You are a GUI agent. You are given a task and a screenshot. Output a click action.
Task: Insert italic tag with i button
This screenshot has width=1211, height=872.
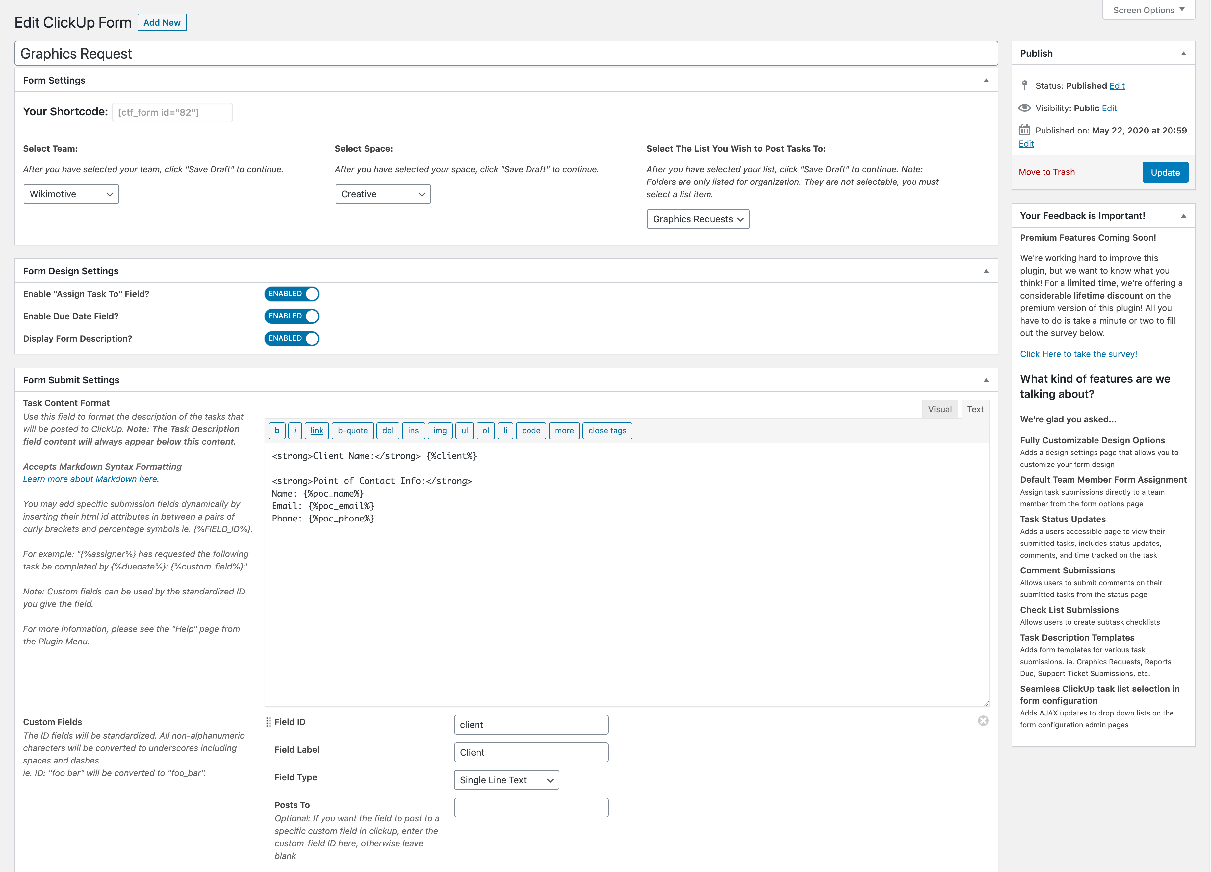(x=295, y=431)
